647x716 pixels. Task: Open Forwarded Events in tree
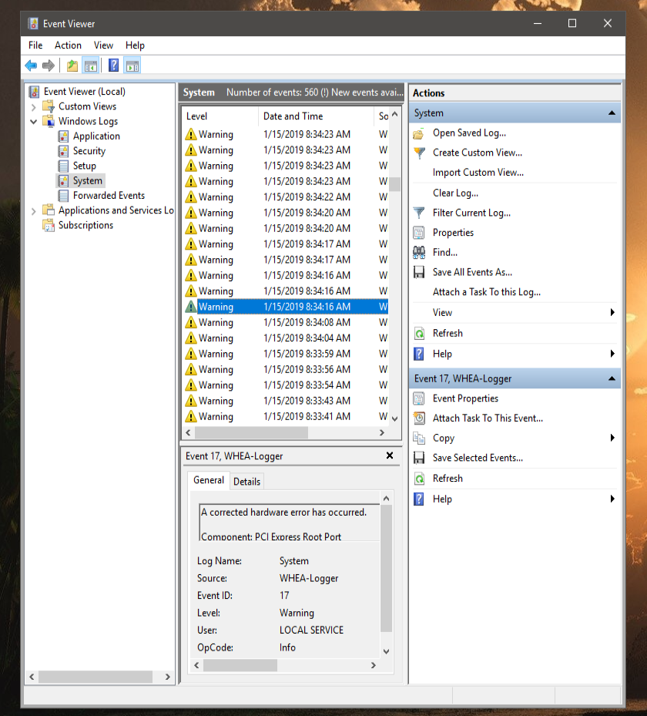109,196
